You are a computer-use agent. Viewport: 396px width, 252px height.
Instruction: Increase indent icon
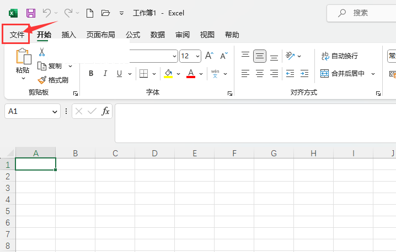(x=304, y=74)
